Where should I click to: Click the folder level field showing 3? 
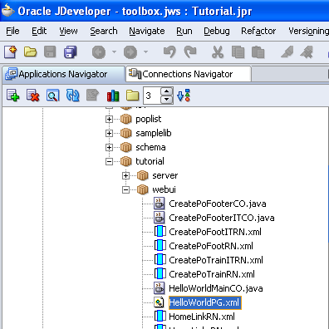click(x=152, y=96)
